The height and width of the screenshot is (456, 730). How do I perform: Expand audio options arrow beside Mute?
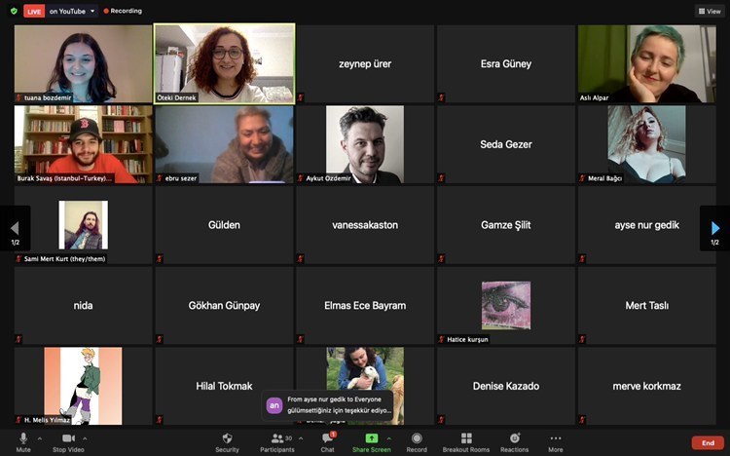(41, 437)
